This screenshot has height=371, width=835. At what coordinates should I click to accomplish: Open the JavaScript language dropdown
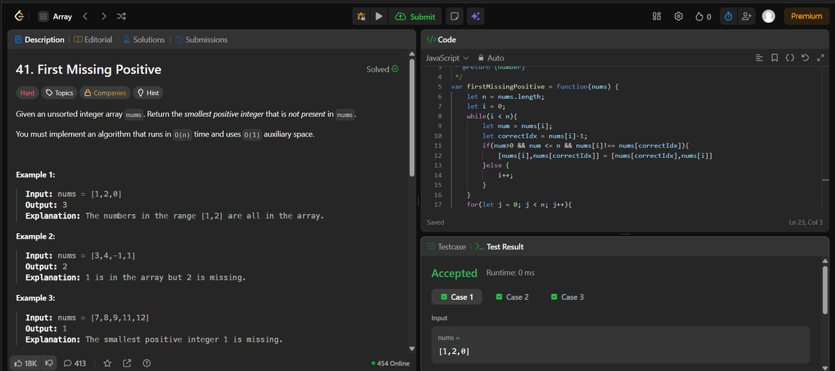click(x=447, y=58)
